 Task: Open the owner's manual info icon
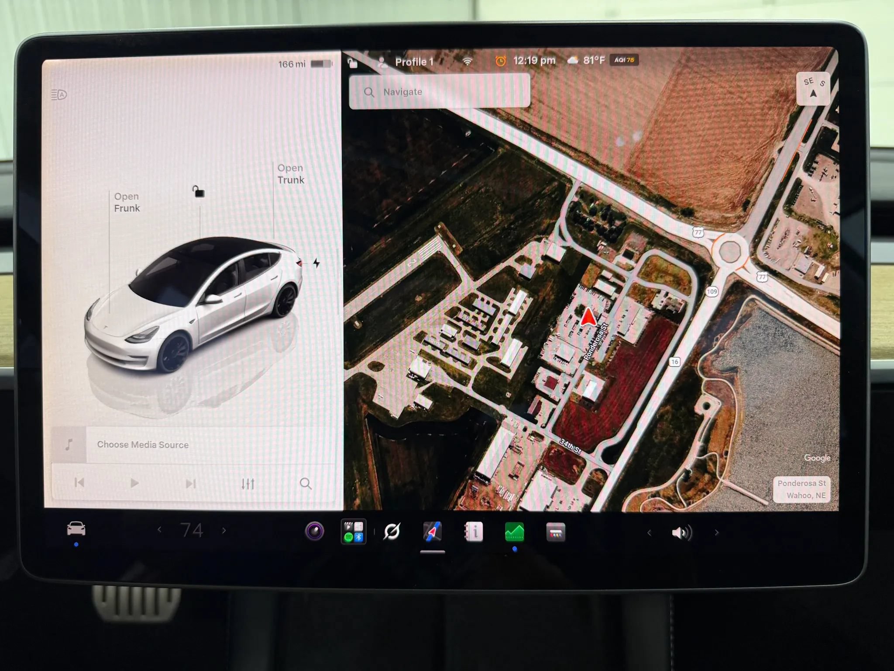pos(474,532)
